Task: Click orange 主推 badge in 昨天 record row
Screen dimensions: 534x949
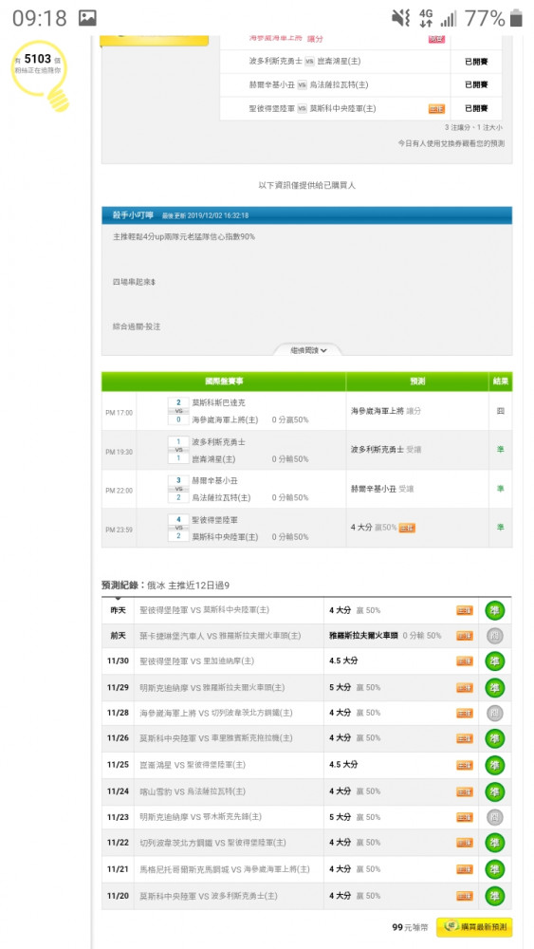Action: click(x=465, y=610)
